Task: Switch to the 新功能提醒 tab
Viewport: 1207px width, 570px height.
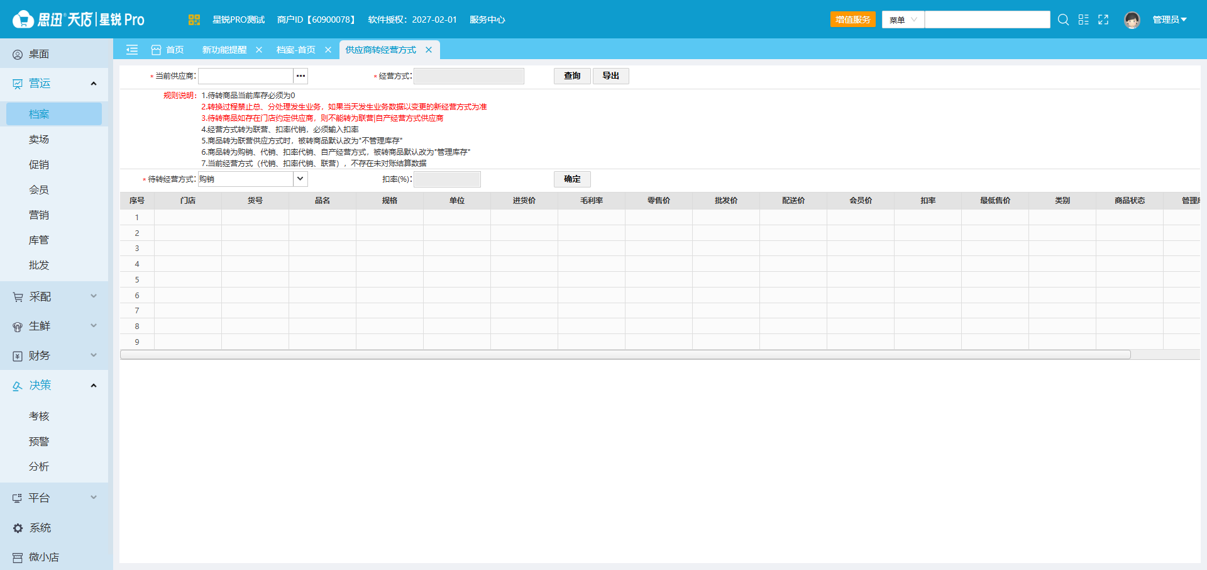Action: (224, 50)
